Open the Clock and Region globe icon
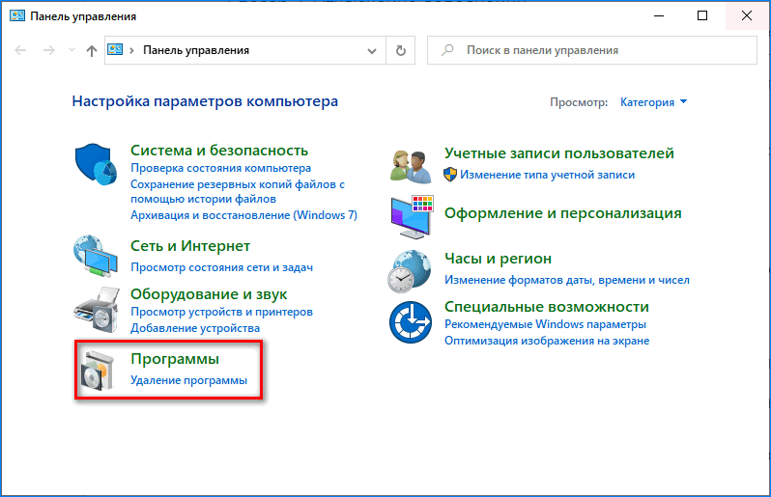This screenshot has width=771, height=497. [x=410, y=271]
